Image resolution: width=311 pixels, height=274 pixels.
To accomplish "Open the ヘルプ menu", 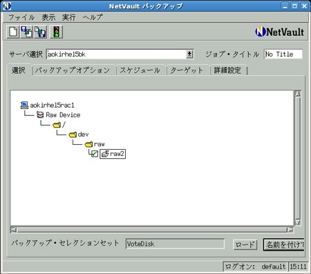I will pyautogui.click(x=93, y=17).
